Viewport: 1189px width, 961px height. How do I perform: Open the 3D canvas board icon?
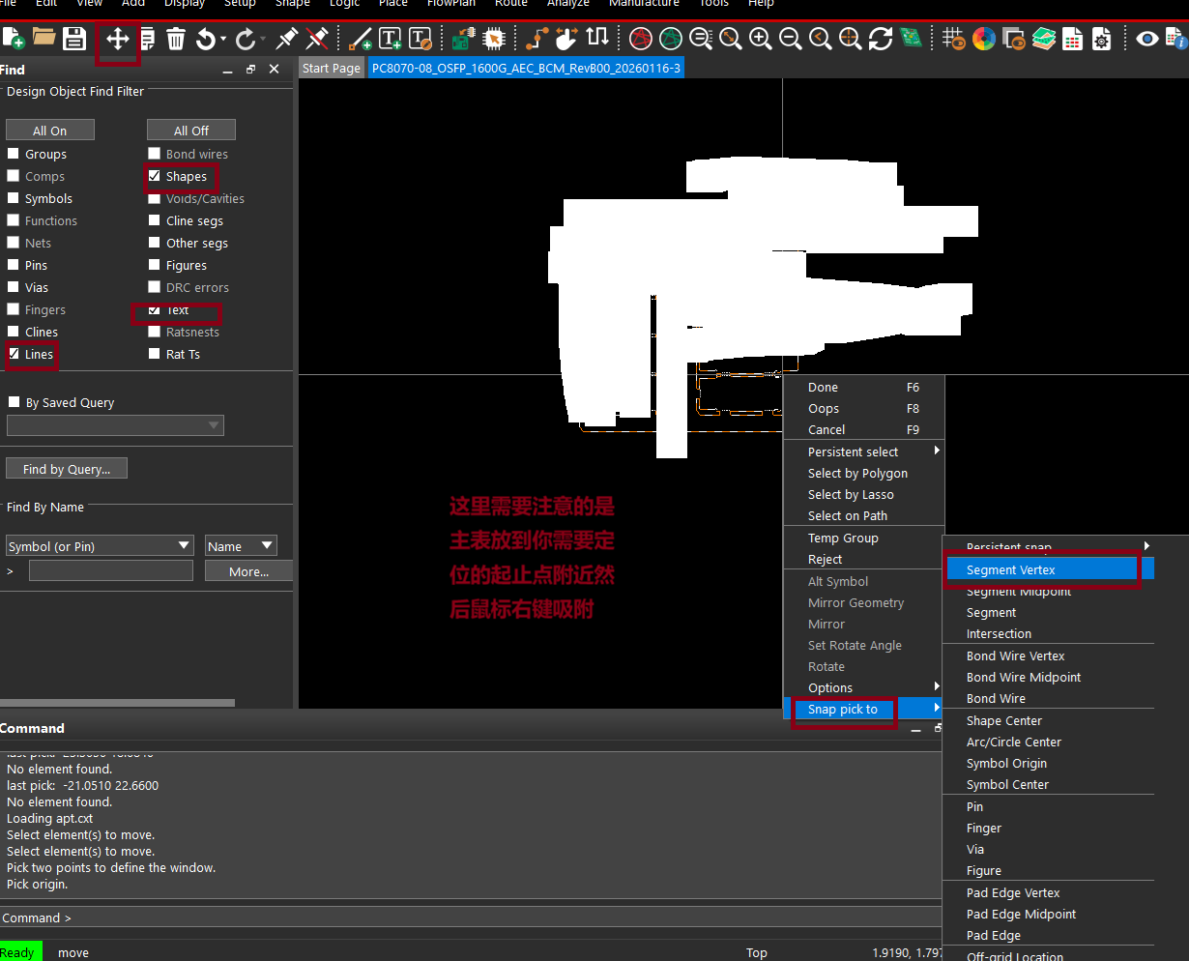(911, 39)
